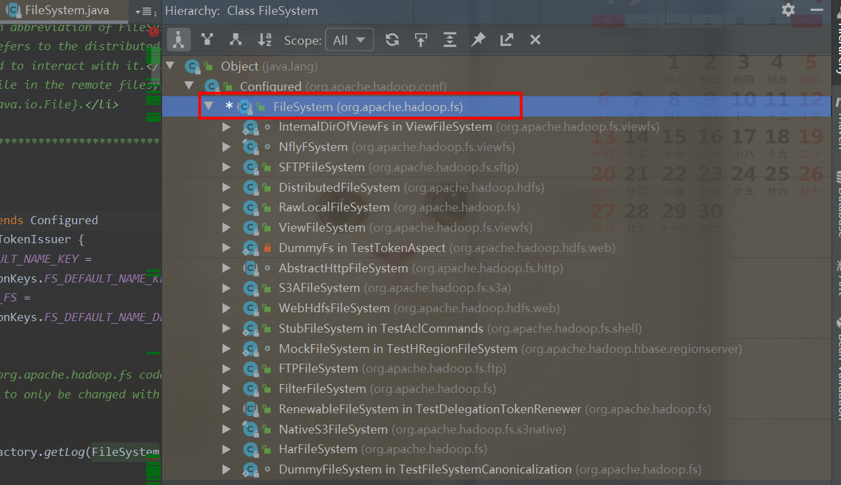This screenshot has width=841, height=485.
Task: Collapse all nodes using toolbar button
Action: pos(450,39)
